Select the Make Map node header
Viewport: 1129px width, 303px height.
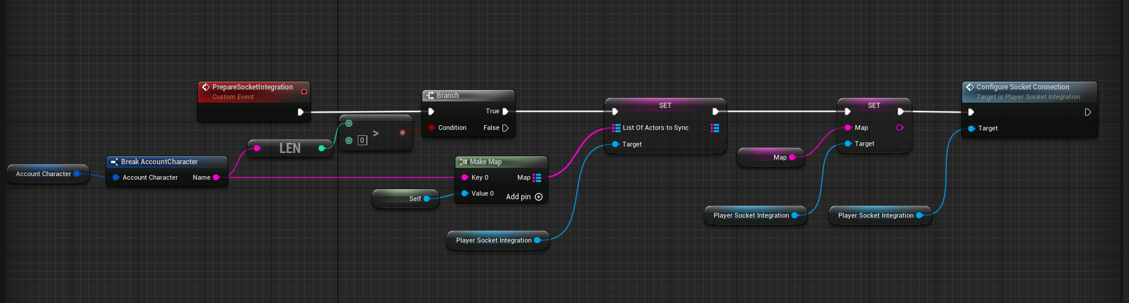point(501,162)
